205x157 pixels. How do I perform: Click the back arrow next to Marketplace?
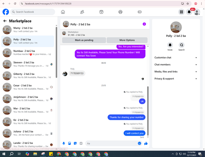tap(5, 21)
